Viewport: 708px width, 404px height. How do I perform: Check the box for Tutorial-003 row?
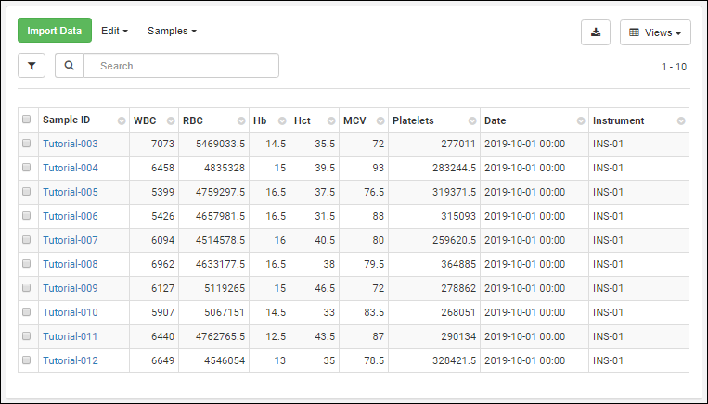[27, 144]
